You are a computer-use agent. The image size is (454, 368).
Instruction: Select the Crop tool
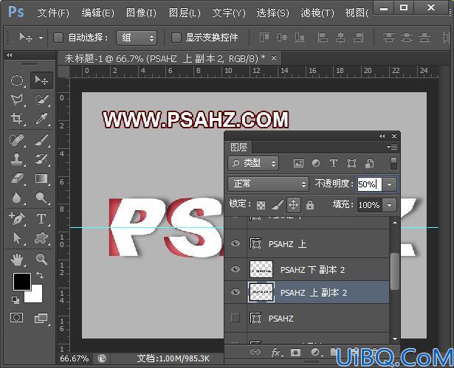point(17,119)
